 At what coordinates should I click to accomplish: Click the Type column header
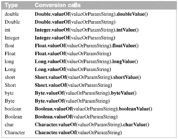(x=11, y=5)
